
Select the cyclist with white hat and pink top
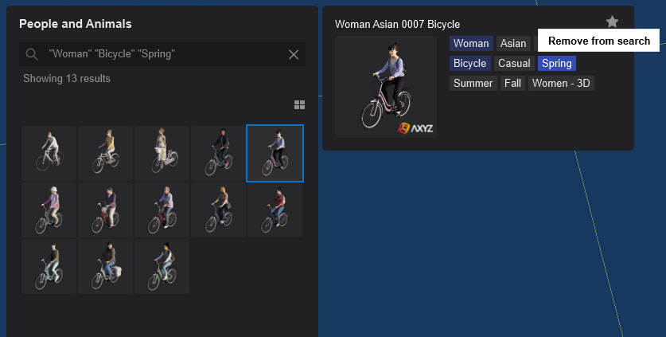(x=49, y=210)
